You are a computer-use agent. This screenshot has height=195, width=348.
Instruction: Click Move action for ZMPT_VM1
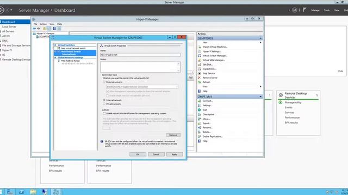pyautogui.click(x=206, y=119)
